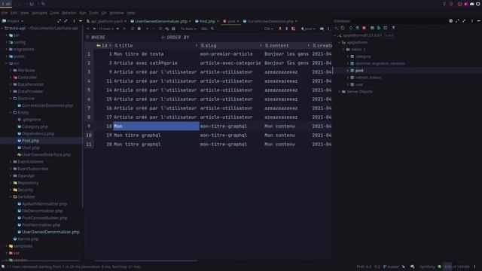Open UserOwnedDenormalizer.php in project tree
482x271 pixels.
(50, 232)
